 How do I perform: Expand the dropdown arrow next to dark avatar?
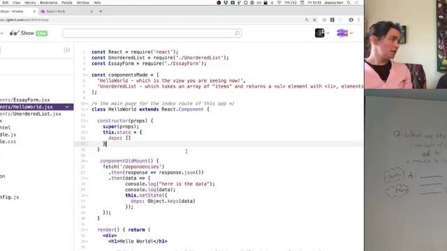[x=328, y=33]
